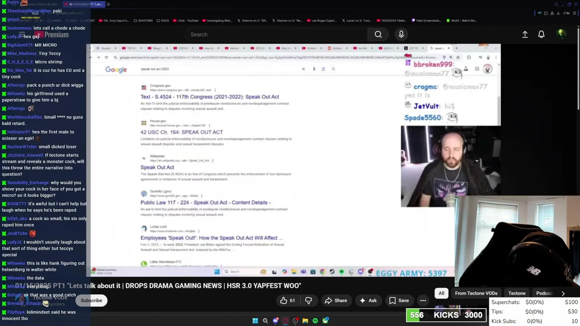Click in the YouTube search field
The image size is (580, 326).
coord(276,34)
